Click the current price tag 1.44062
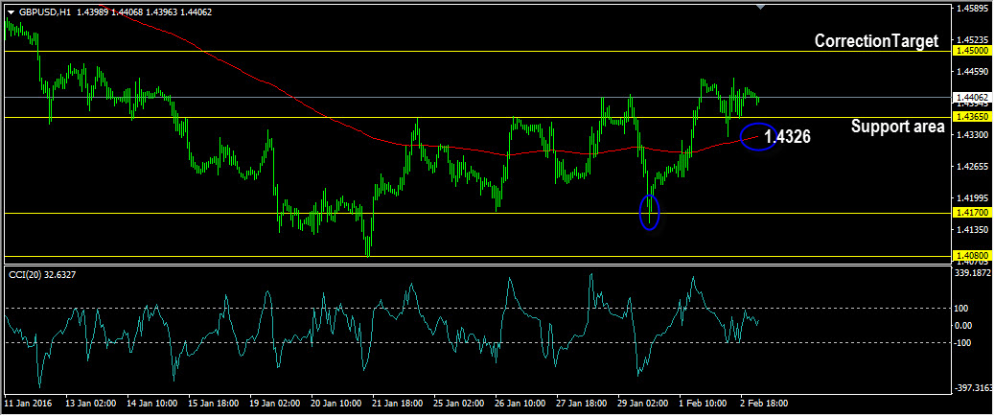 (970, 97)
